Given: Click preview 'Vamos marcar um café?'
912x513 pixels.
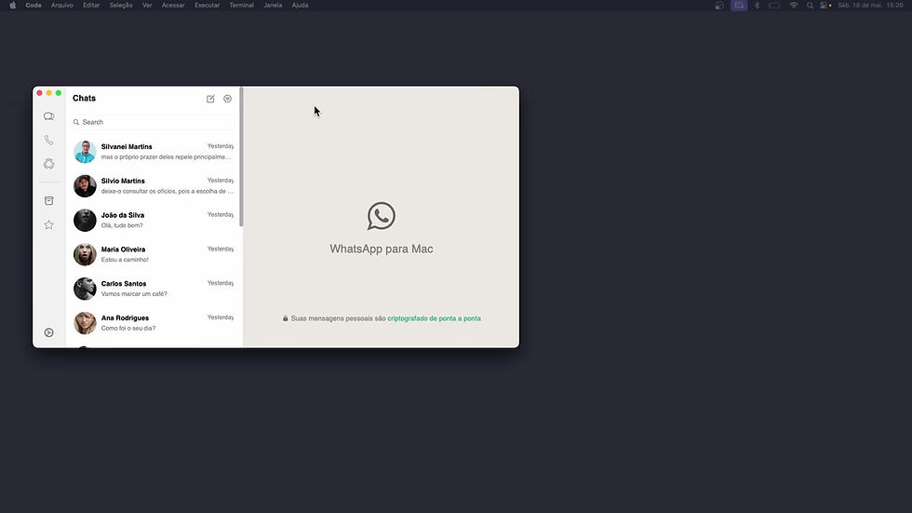Looking at the screenshot, I should (x=134, y=294).
